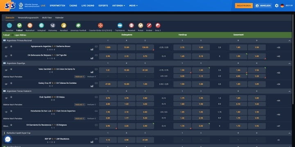Image resolution: width=295 pixels, height=147 pixels.
Task: Open Live Casino in the top navigation
Action: coord(88,6)
